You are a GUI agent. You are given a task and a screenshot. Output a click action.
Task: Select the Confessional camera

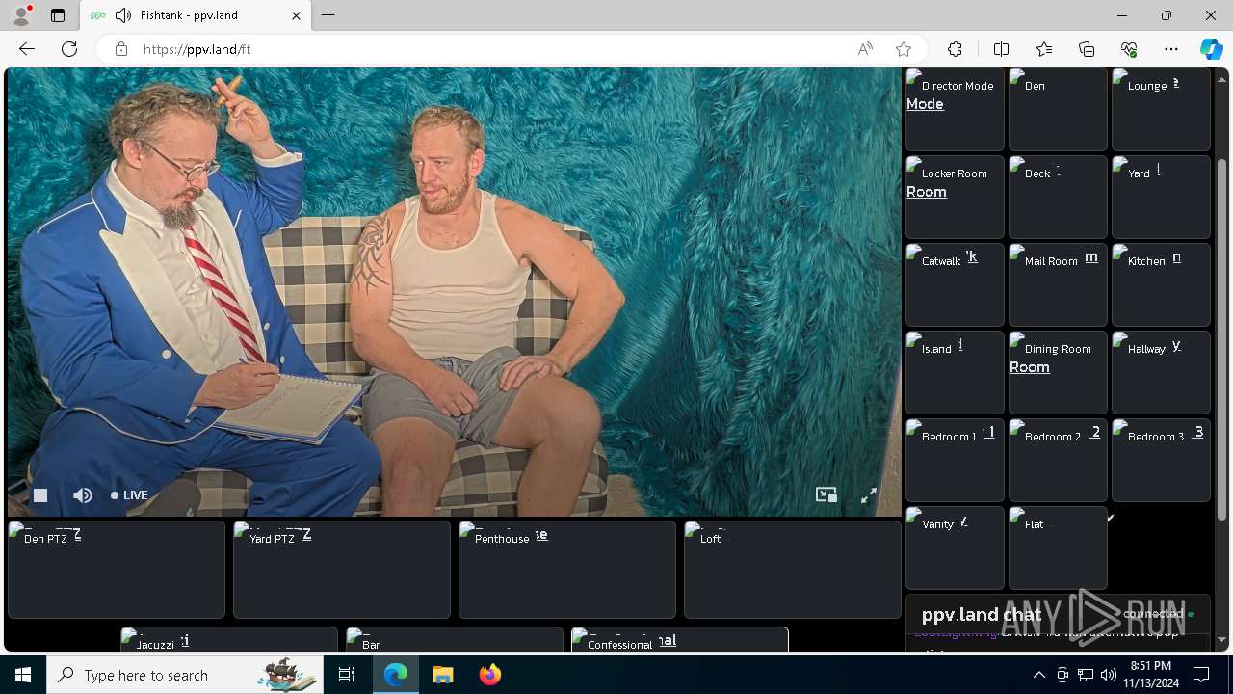pyautogui.click(x=680, y=639)
